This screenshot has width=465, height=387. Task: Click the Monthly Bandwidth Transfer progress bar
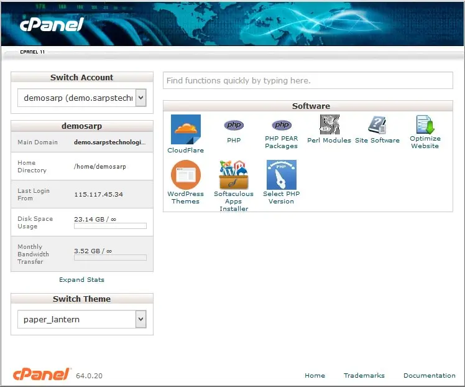coord(110,258)
